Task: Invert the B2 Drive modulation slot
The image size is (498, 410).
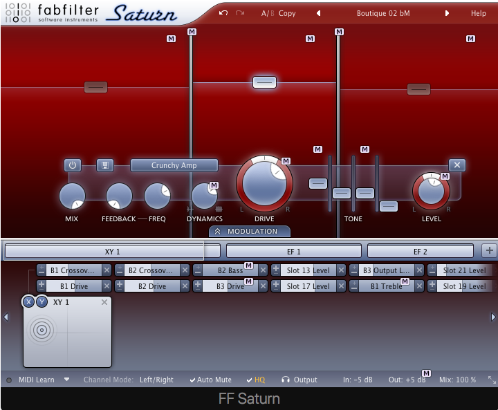Action: 120,286
